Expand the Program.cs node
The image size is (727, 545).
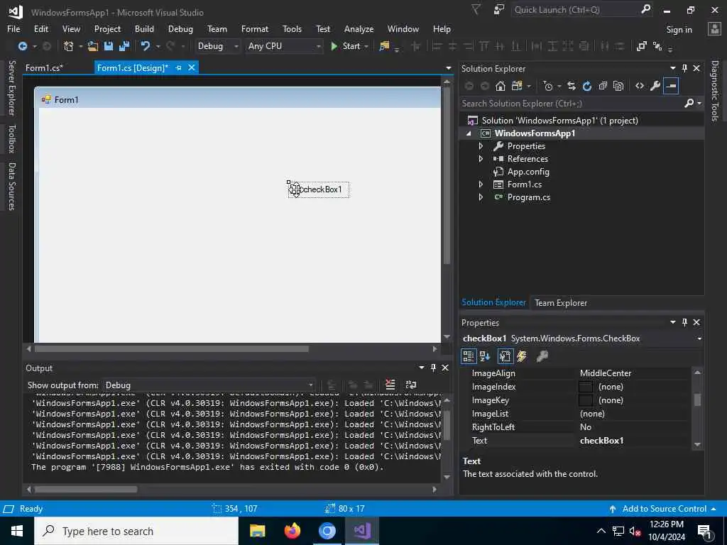481,197
